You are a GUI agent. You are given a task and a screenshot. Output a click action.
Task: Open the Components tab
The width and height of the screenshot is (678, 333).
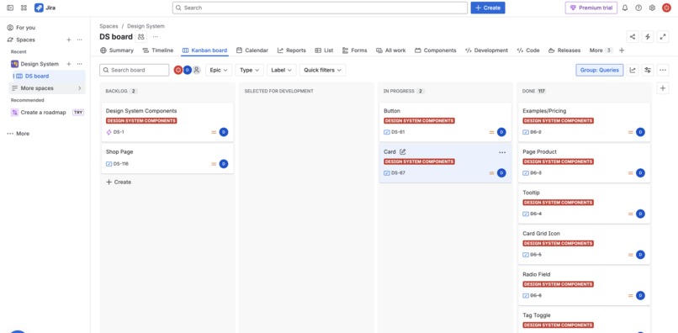coord(436,50)
